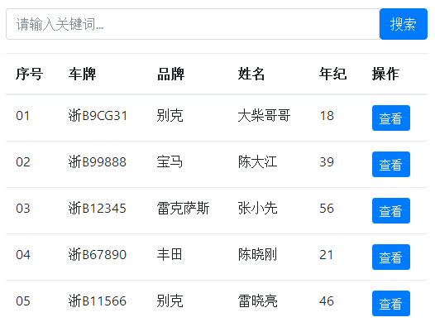Click serial number 05
This screenshot has width=435, height=327.
pos(23,301)
